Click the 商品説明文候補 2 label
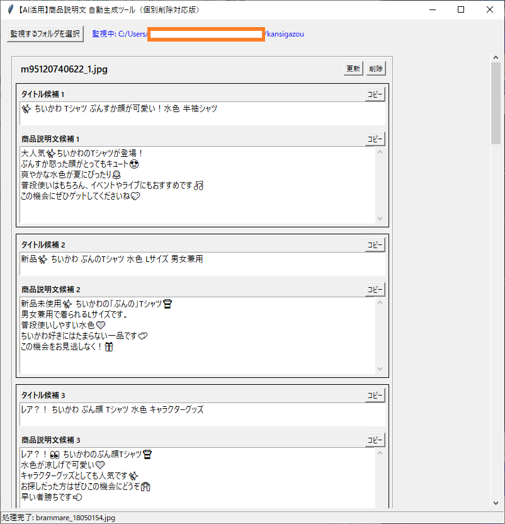The height and width of the screenshot is (524, 505). click(x=51, y=289)
